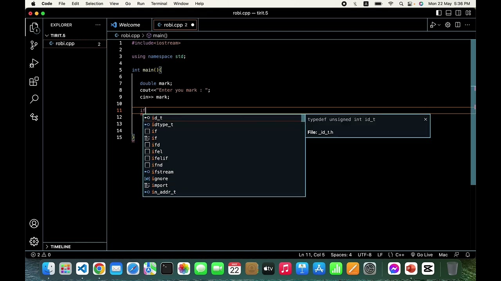Open the File menu
Screen dimensions: 501x281
[x=62, y=4]
